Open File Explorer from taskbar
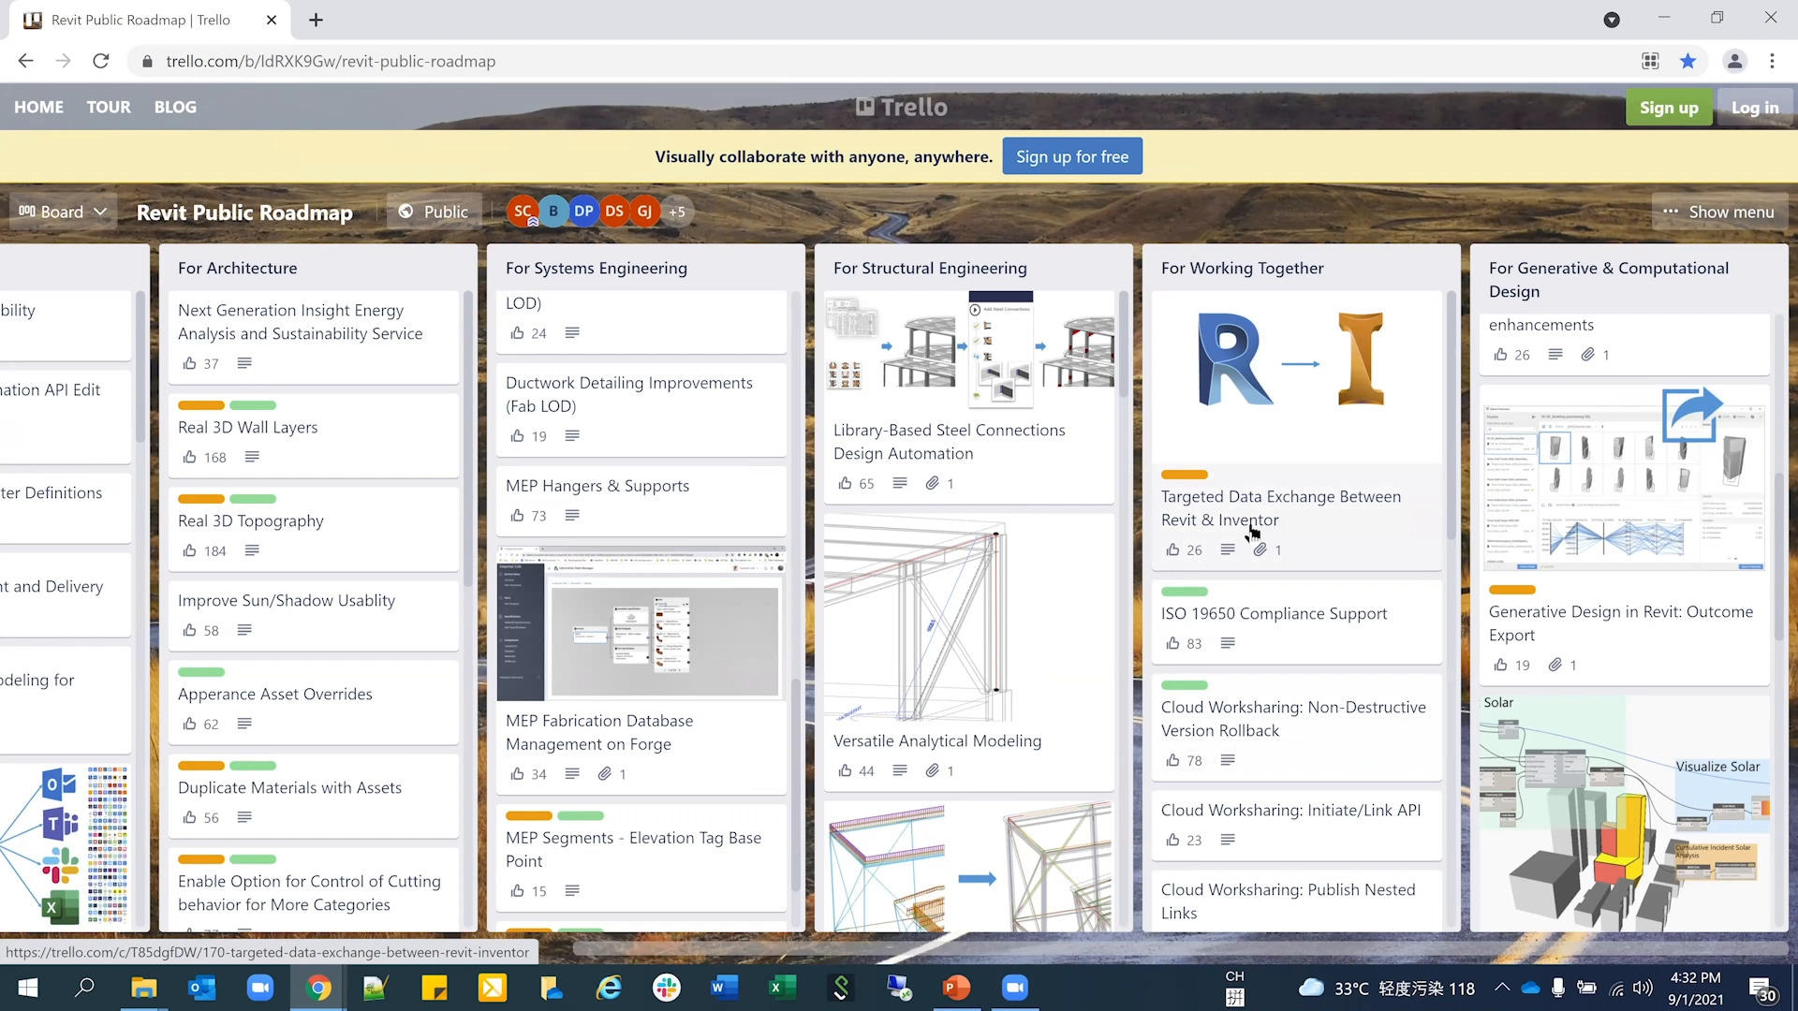The image size is (1798, 1011). point(143,988)
